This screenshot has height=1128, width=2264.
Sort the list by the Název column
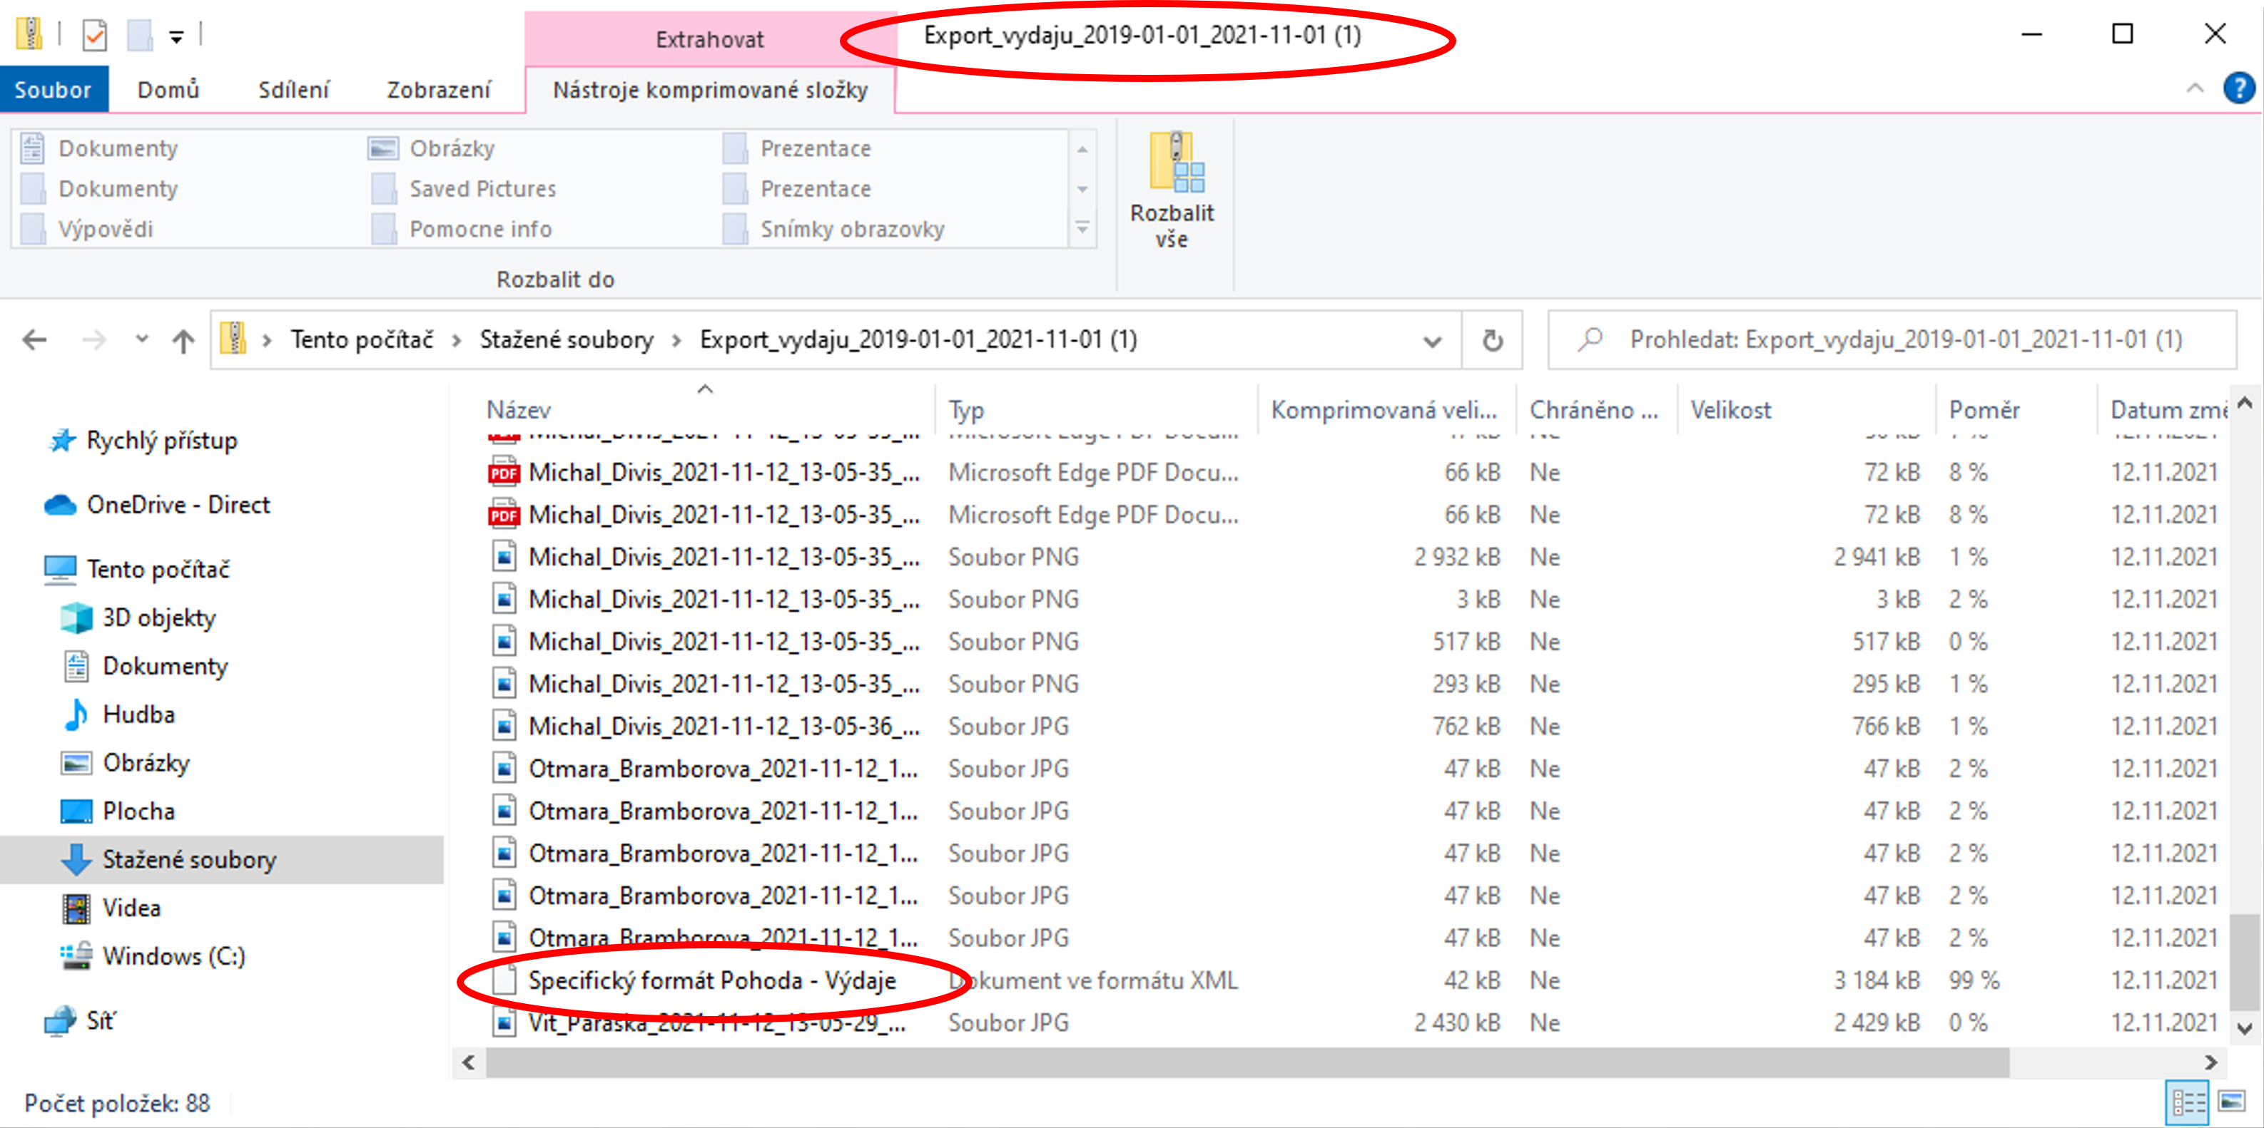519,410
